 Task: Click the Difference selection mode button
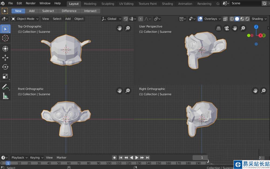69,11
